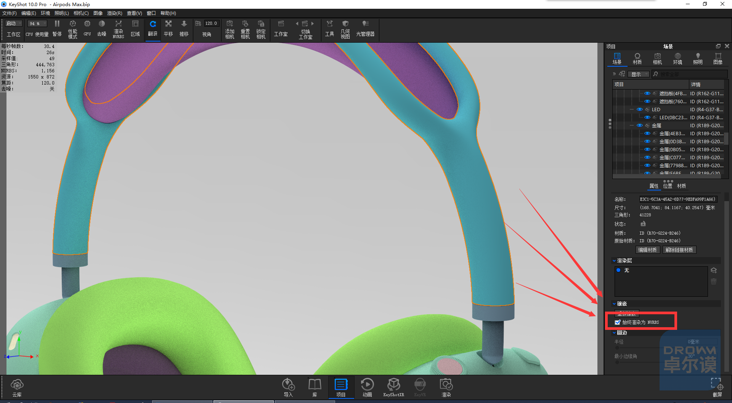Screen dimensions: 732x403
Task: Open the Light Manager (光管理器)
Action: tap(365, 29)
